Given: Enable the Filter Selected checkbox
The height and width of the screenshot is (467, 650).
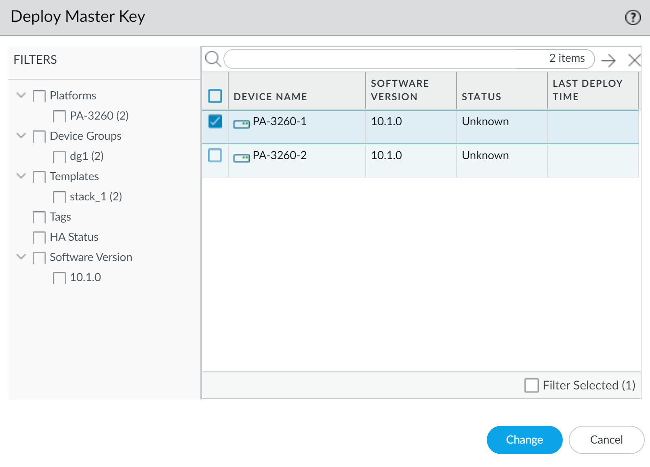Looking at the screenshot, I should coord(531,385).
